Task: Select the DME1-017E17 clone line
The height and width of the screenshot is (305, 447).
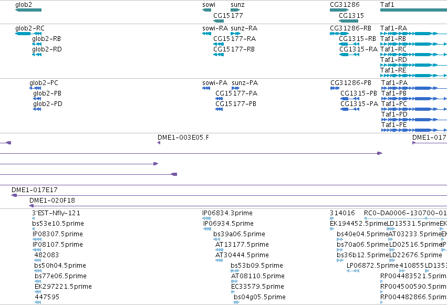Action: (x=229, y=195)
